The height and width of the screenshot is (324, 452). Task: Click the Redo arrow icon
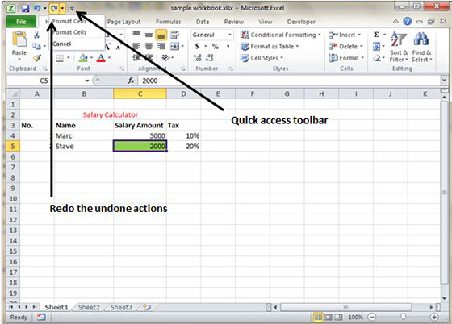click(x=54, y=8)
